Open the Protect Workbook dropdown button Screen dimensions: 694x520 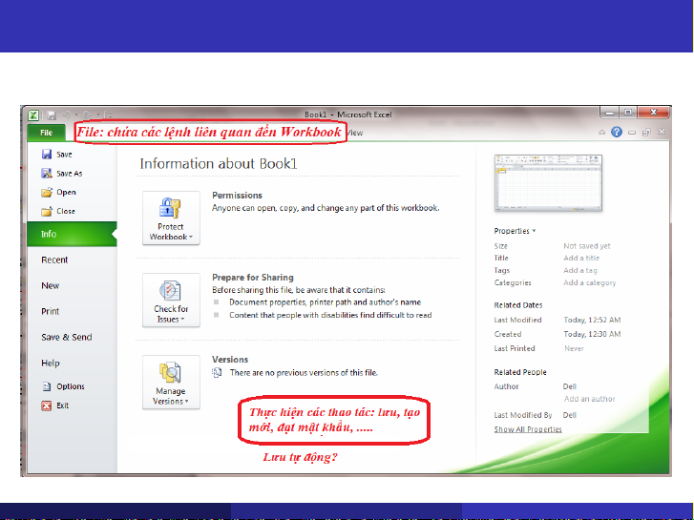(x=171, y=218)
